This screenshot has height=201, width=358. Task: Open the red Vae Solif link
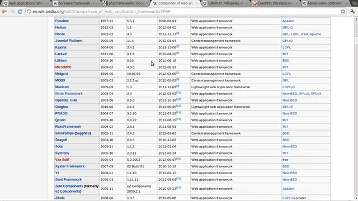(x=62, y=160)
